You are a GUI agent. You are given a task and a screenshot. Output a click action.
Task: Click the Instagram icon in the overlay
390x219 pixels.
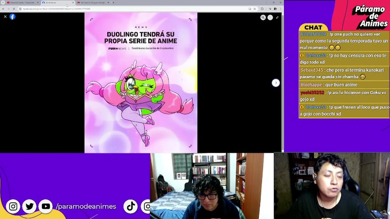[x=13, y=207]
